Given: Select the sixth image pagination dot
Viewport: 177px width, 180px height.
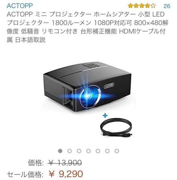Looking at the screenshot, I should click(107, 151).
